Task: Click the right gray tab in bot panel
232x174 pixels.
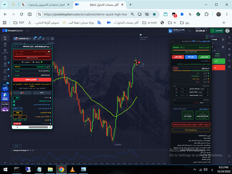Action: 42,93
